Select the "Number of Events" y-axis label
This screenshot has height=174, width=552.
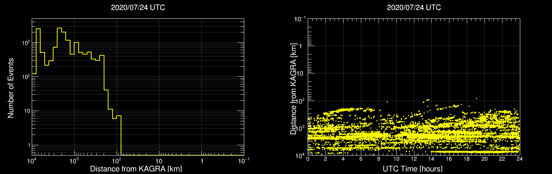(x=11, y=87)
